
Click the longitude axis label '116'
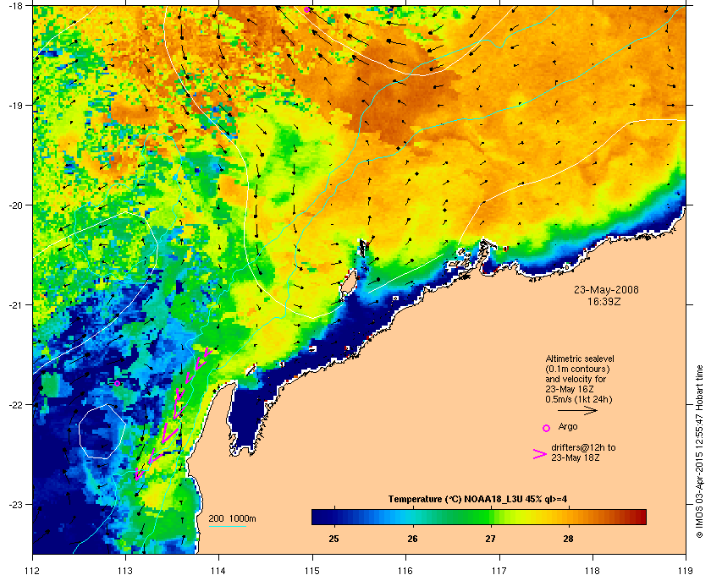pos(405,571)
